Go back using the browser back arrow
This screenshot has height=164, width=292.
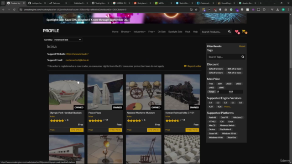point(3,10)
